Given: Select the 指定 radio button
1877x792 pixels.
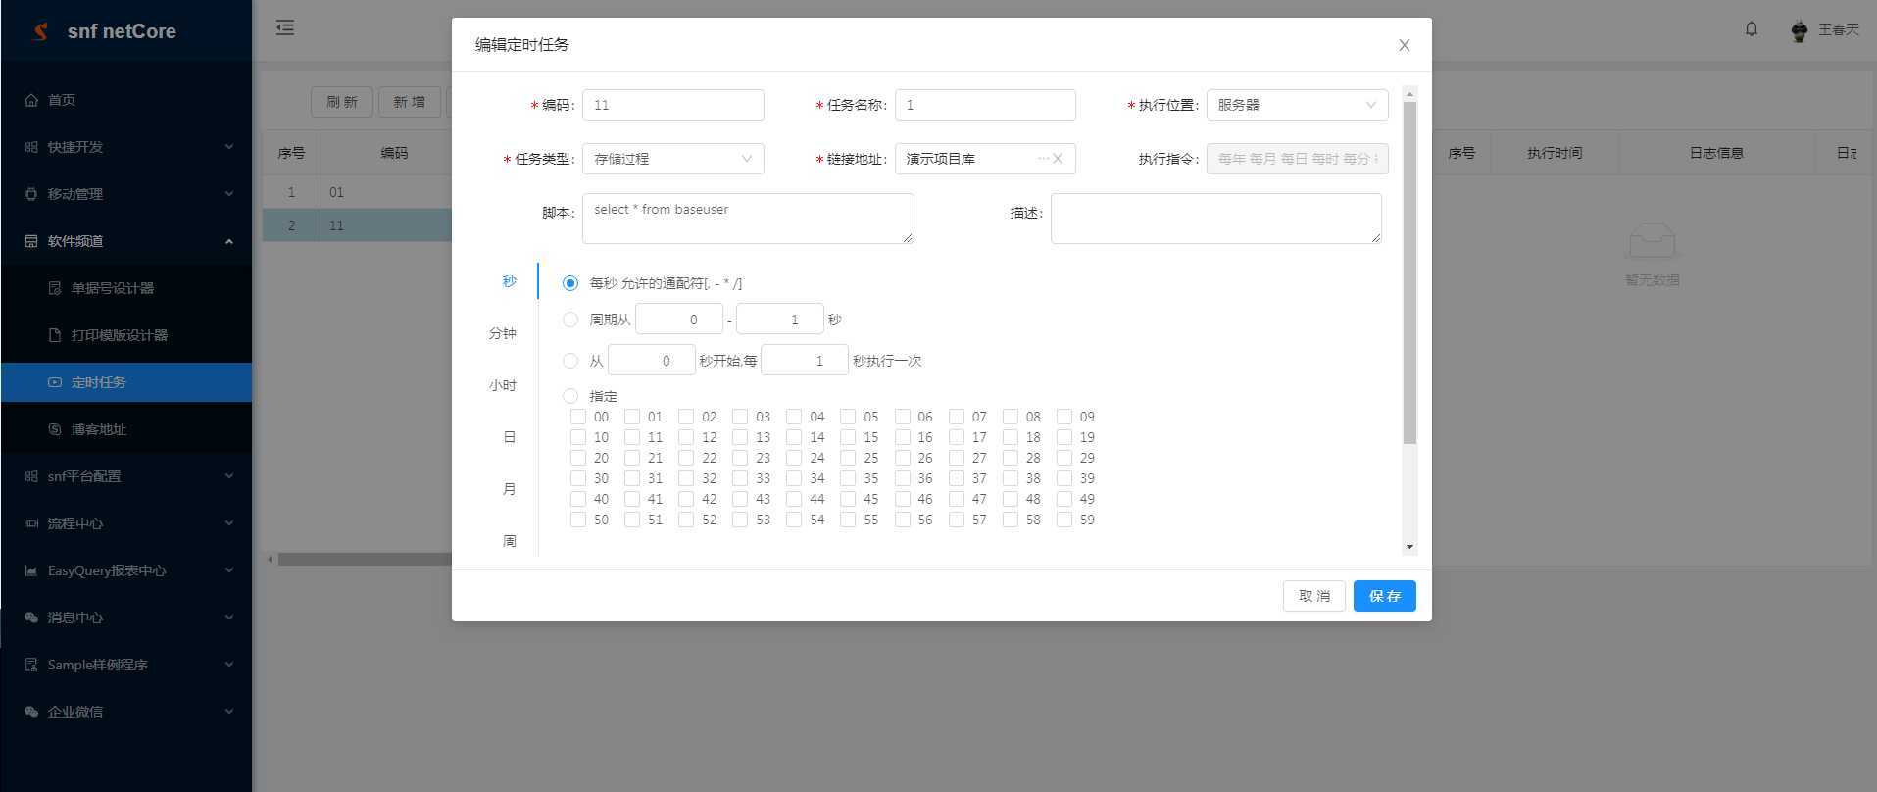Looking at the screenshot, I should [x=570, y=396].
